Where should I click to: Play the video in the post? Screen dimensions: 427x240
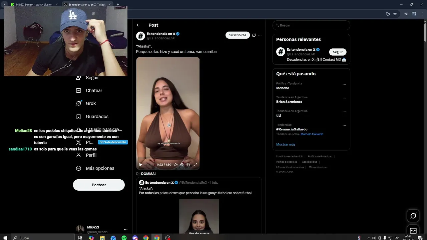pyautogui.click(x=141, y=165)
